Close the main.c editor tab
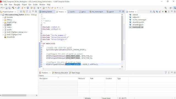 [x=65, y=12]
